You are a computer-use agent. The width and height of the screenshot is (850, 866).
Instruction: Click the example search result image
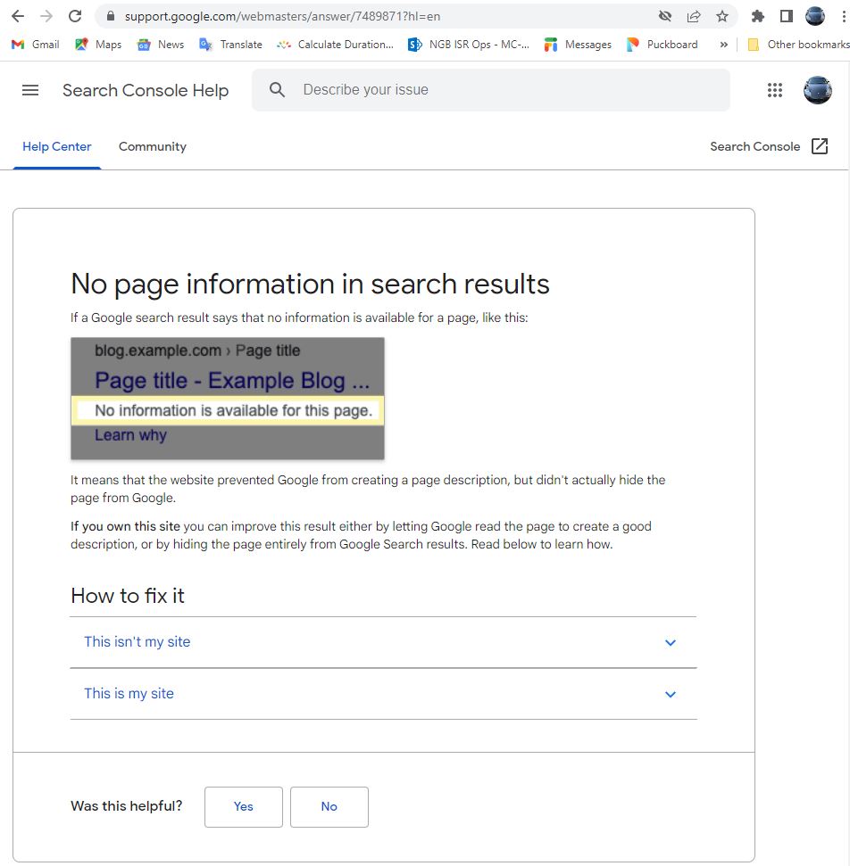(228, 398)
